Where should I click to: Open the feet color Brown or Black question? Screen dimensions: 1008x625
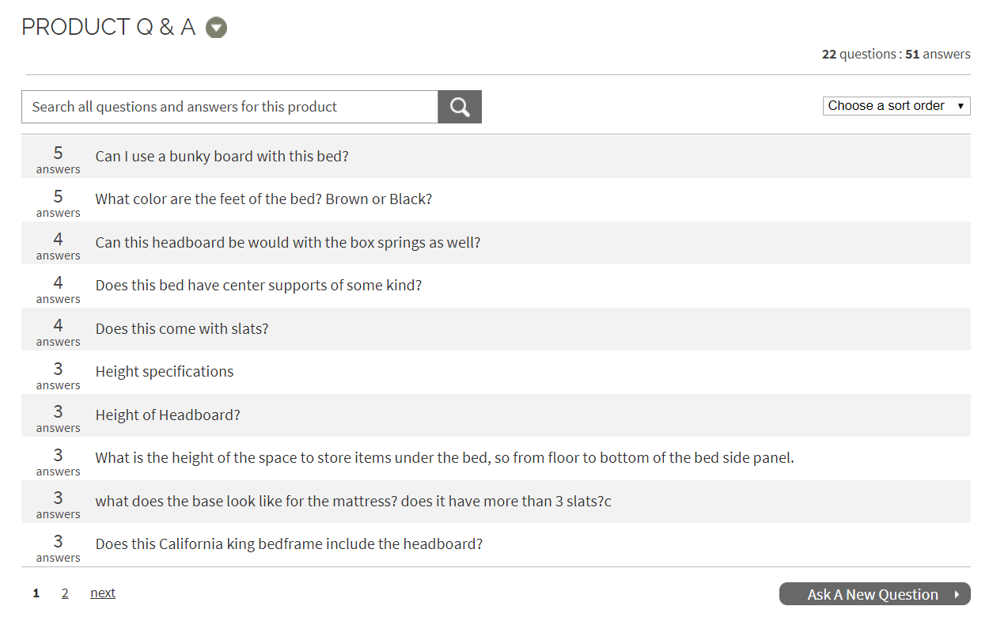click(263, 199)
